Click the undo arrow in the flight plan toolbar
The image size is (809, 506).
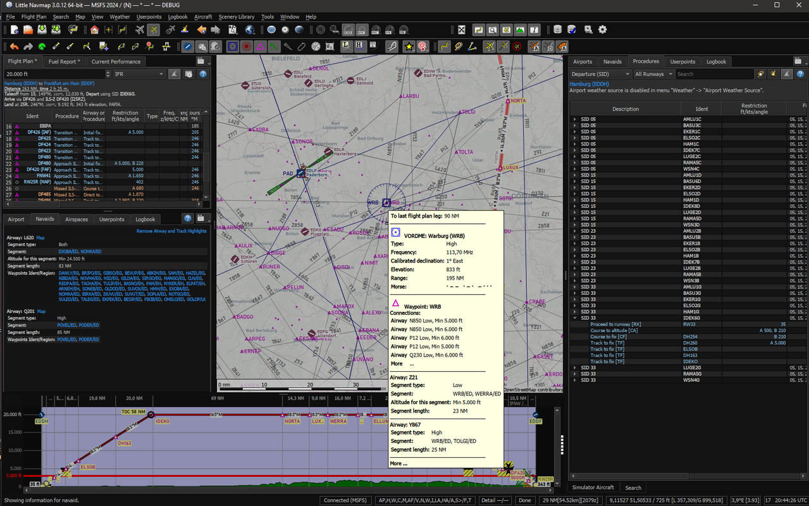point(14,46)
